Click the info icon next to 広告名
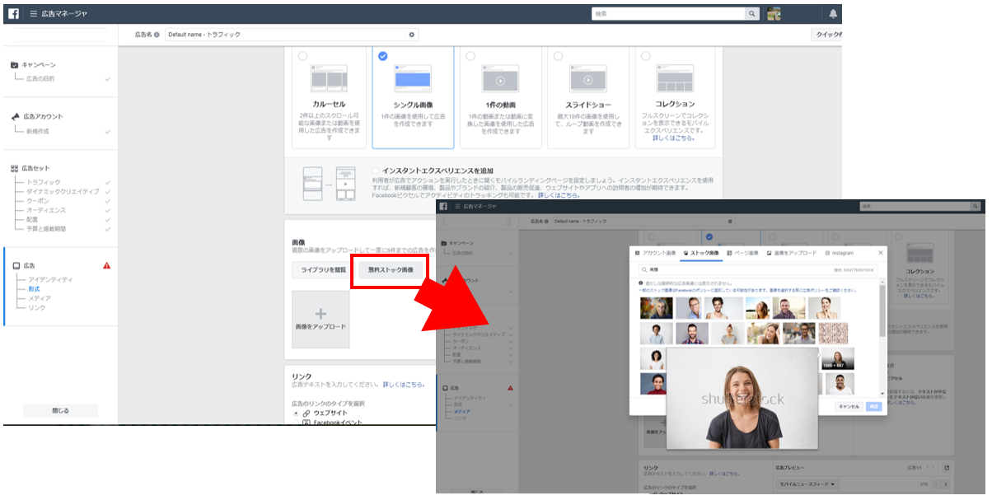Viewport: 992px width, 500px height. tap(157, 35)
